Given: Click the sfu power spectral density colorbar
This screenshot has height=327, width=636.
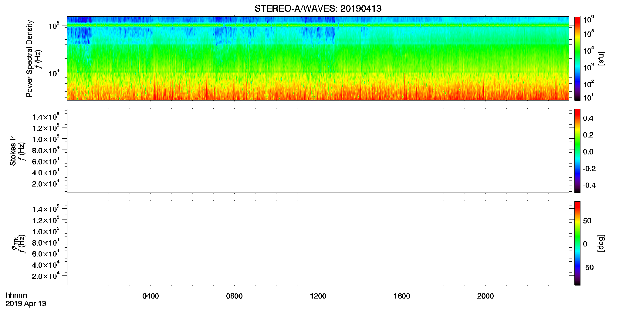Looking at the screenshot, I should click(x=577, y=58).
